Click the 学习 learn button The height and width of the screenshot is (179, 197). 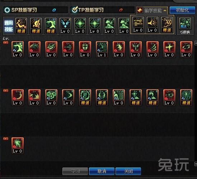[75, 171]
